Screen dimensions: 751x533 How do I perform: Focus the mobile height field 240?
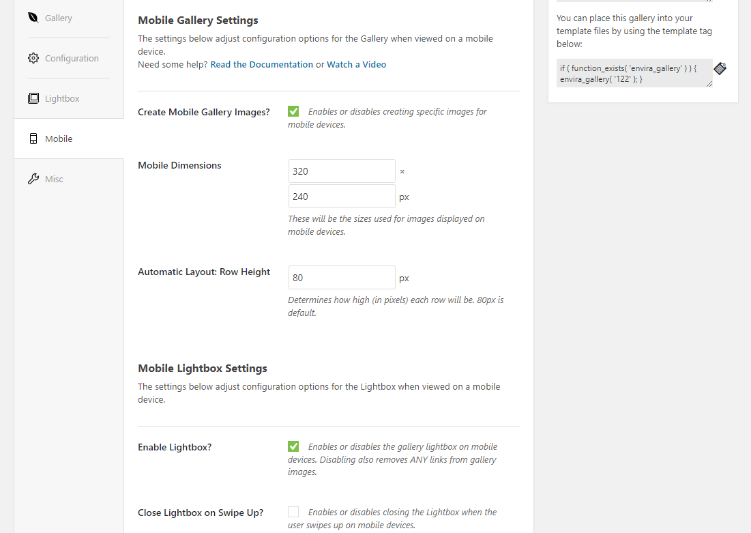[342, 197]
